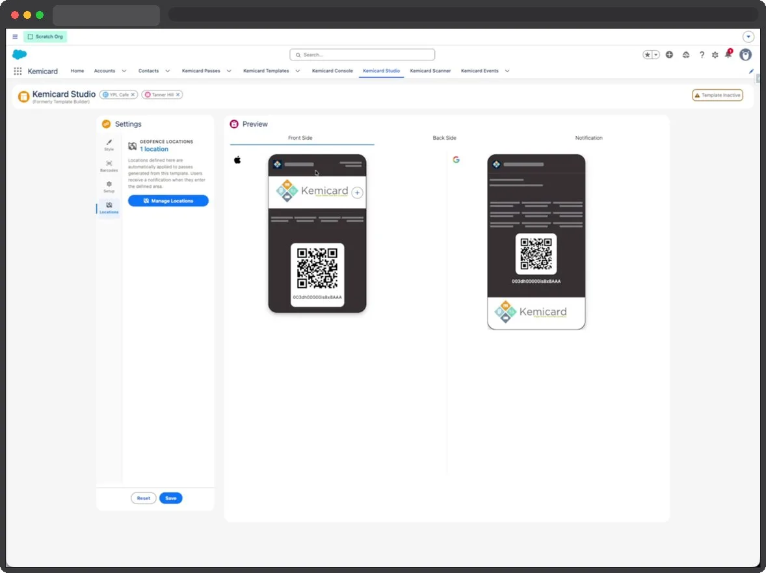Select the Locations settings section
The image size is (766, 573).
pos(109,207)
